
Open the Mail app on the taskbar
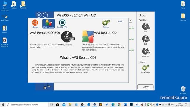(64, 104)
